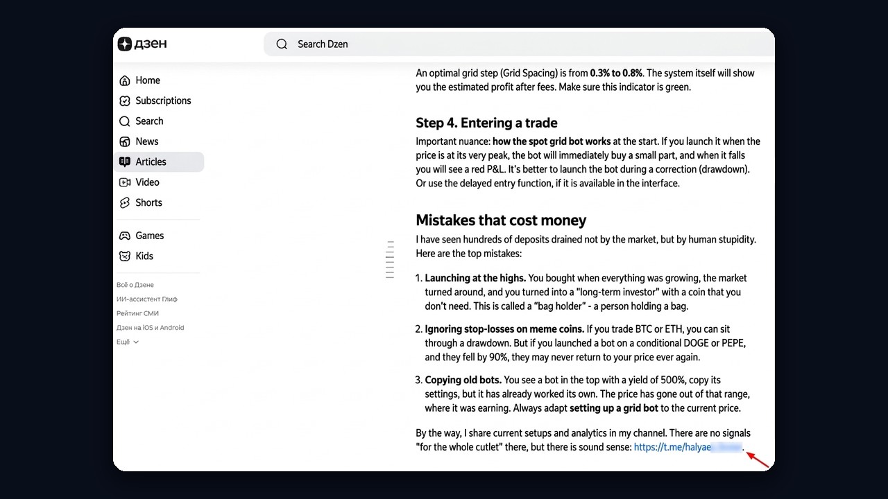
Task: Focus the Search Dzen input field
Action: coord(518,44)
